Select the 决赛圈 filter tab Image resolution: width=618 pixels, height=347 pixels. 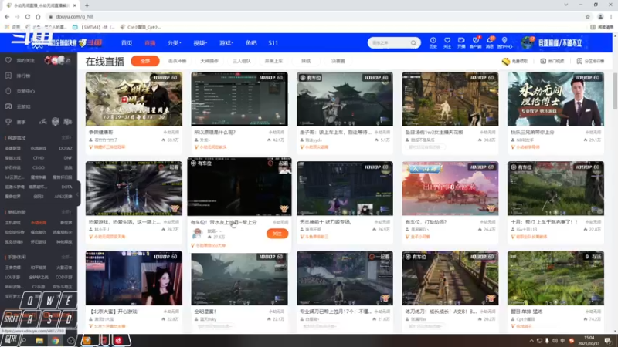338,61
